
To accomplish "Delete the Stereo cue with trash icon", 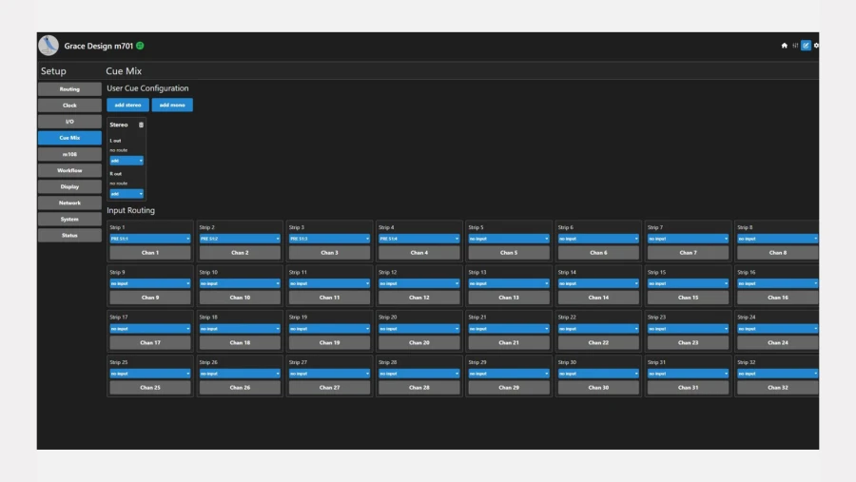I will tap(141, 125).
